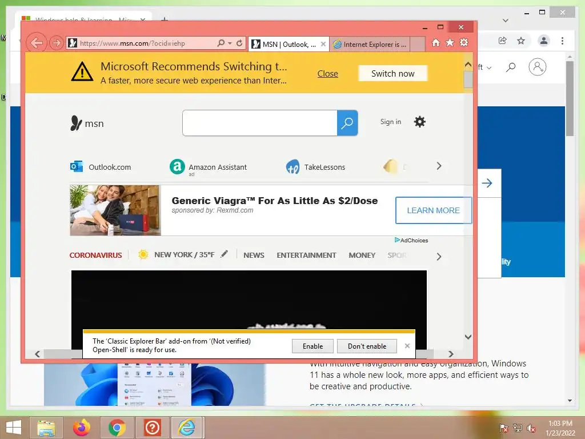
Task: Open MSN settings gear
Action: click(x=420, y=122)
